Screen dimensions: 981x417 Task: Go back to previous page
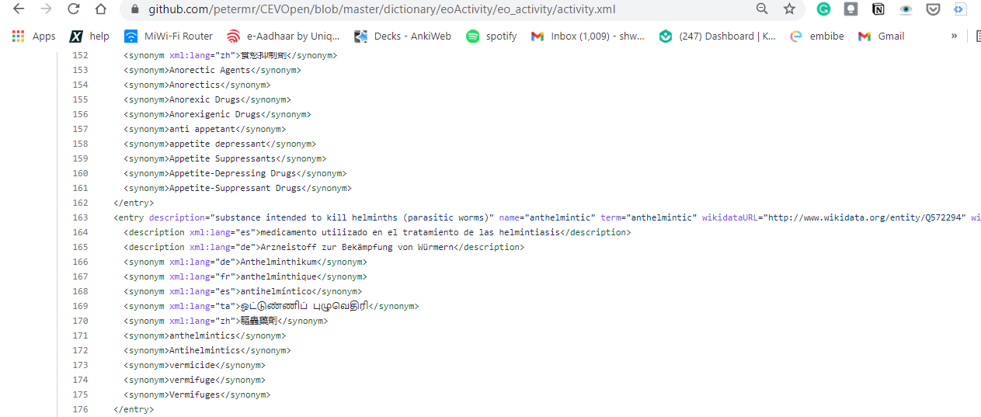(x=19, y=9)
